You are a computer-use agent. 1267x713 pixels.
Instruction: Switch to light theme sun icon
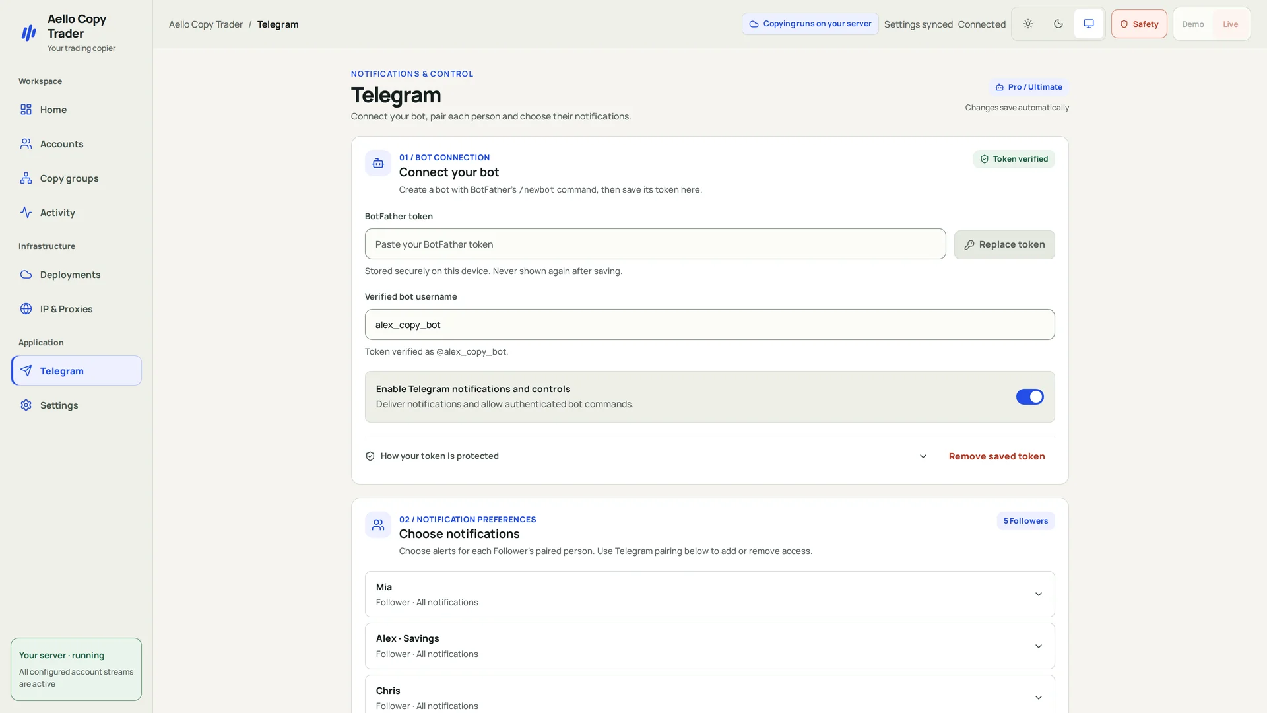pyautogui.click(x=1028, y=24)
